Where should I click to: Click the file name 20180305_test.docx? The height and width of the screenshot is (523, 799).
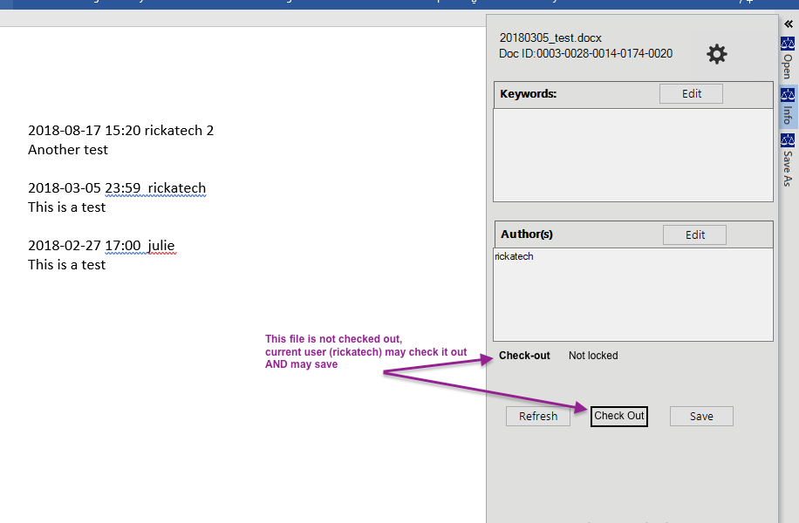coord(550,38)
